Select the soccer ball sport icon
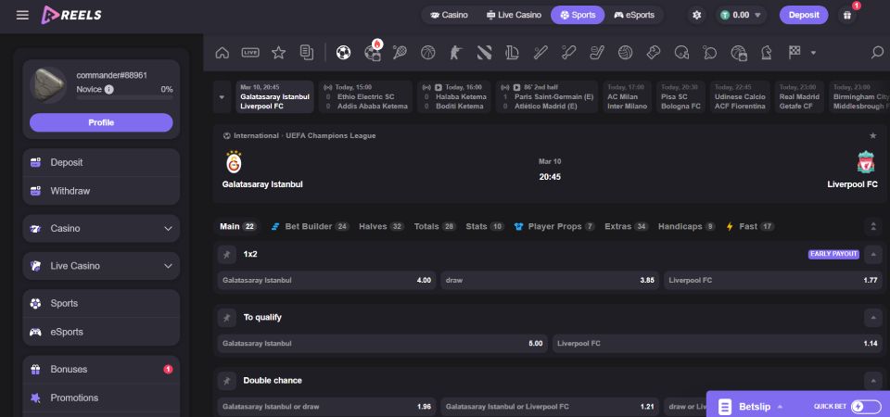 coord(343,53)
